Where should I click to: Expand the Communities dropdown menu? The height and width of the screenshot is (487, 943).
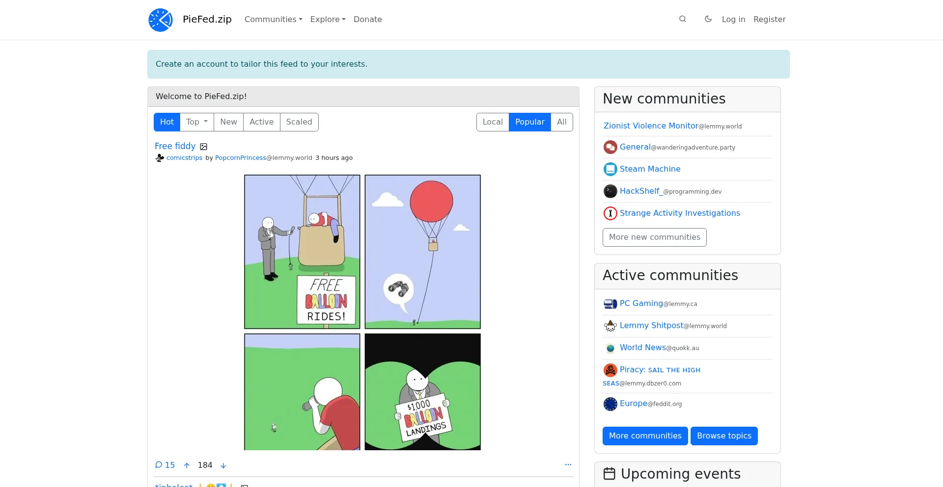(x=273, y=19)
